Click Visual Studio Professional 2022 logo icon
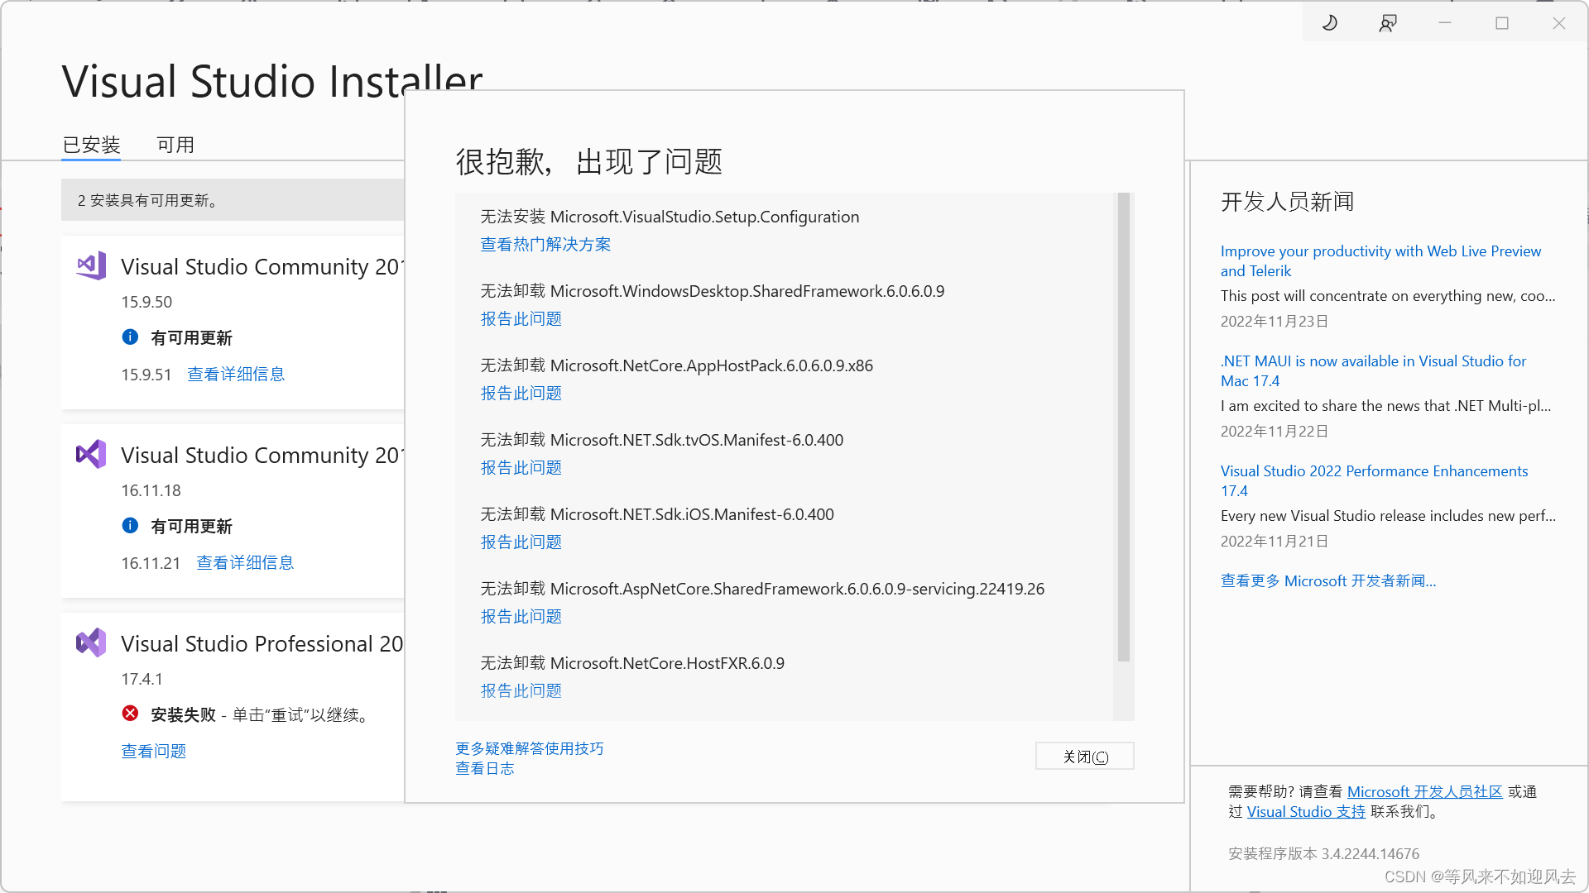1589x893 pixels. pos(91,642)
